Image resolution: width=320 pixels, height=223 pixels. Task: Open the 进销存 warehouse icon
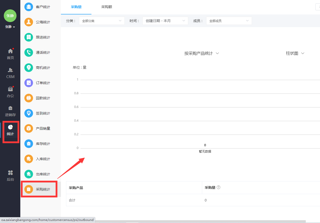[10, 108]
